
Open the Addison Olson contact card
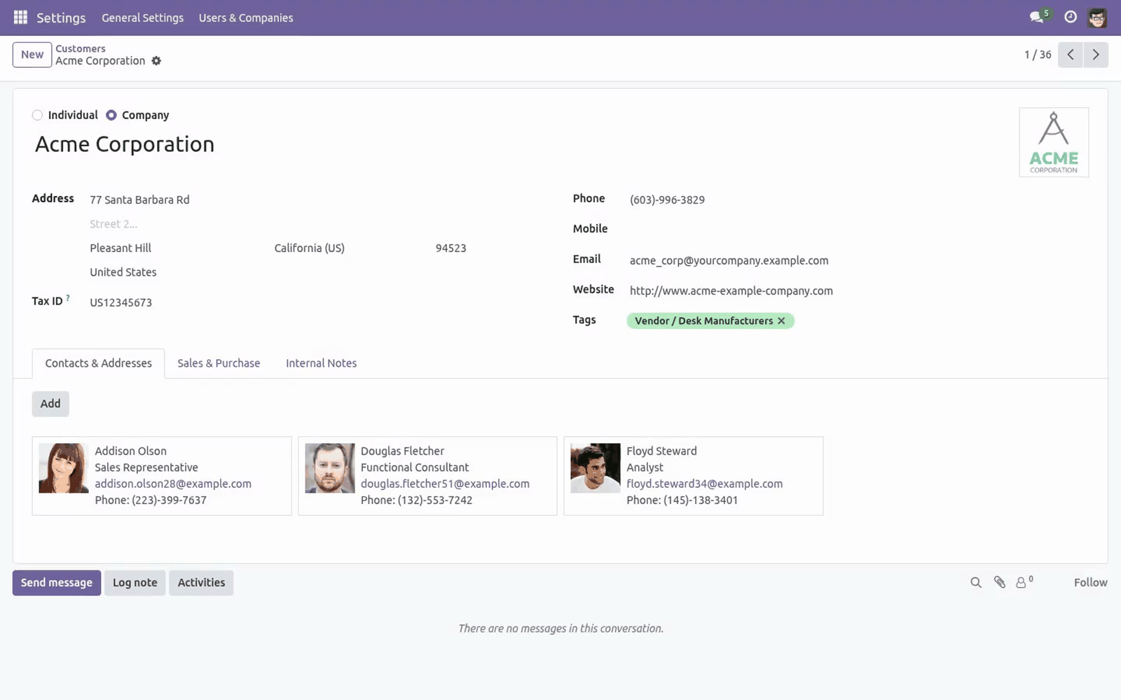(x=162, y=476)
